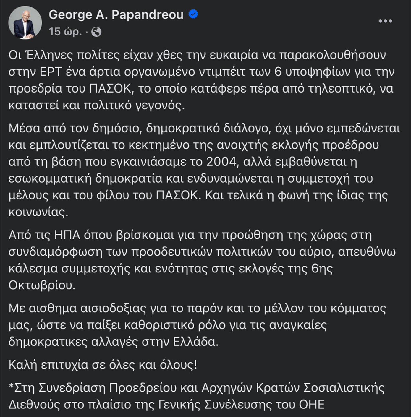The image size is (411, 417).
Task: Click the blue verified badge
Action: pyautogui.click(x=193, y=14)
